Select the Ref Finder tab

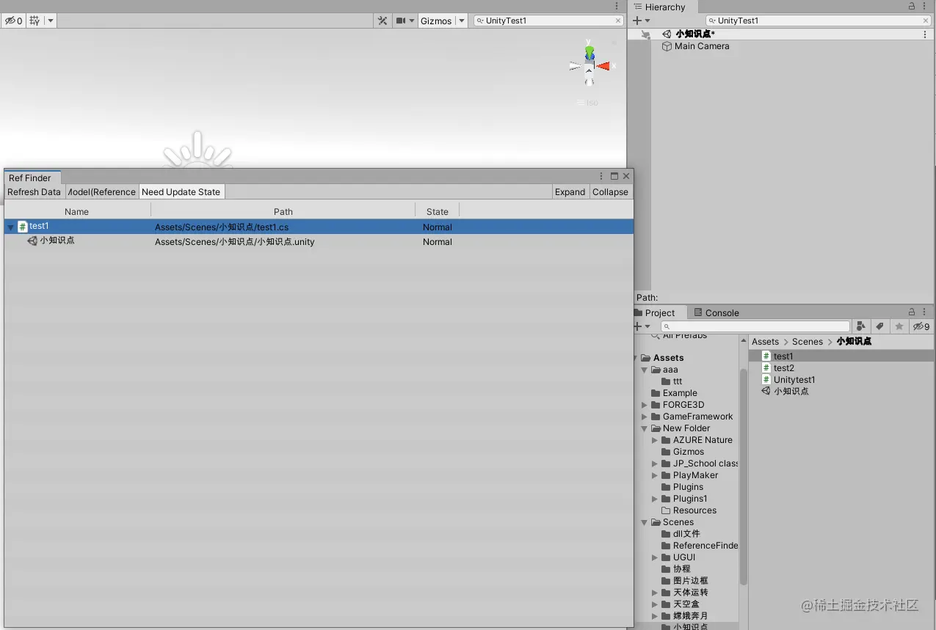(x=30, y=177)
